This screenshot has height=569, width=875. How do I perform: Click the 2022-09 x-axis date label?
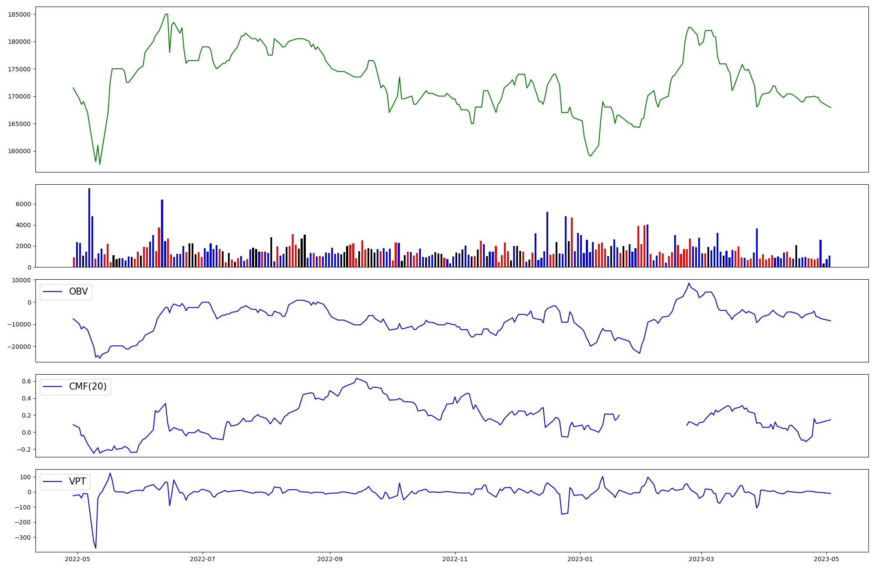[329, 559]
